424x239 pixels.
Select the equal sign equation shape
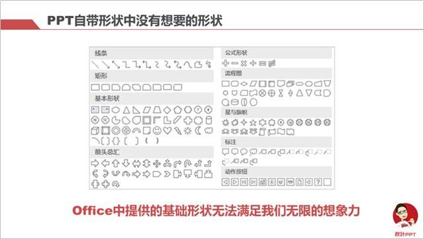pyautogui.click(x=262, y=64)
